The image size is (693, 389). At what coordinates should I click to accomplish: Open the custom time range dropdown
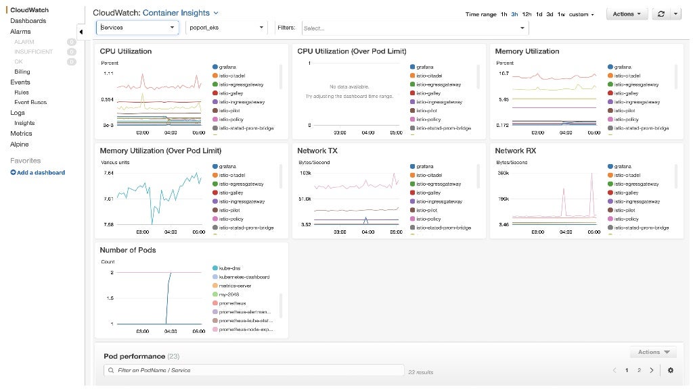581,15
